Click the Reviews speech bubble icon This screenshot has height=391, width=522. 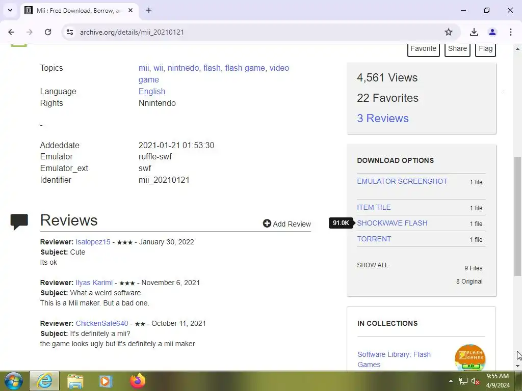(19, 222)
